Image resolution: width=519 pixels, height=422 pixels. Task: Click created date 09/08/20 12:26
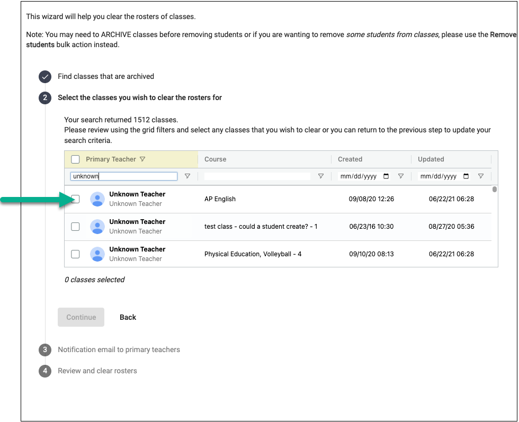click(371, 199)
